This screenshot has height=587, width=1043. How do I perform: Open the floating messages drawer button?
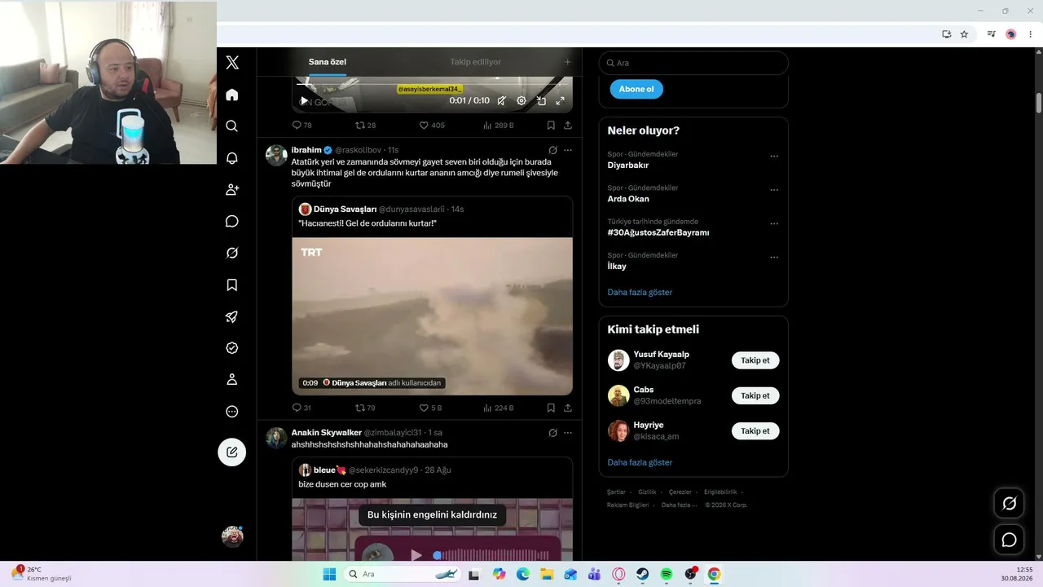1009,540
